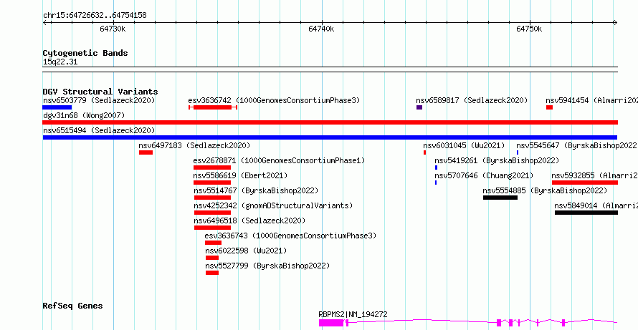Open the nsv6496518 (Sedlazeck2020) label
Image resolution: width=638 pixels, height=330 pixels.
(249, 220)
